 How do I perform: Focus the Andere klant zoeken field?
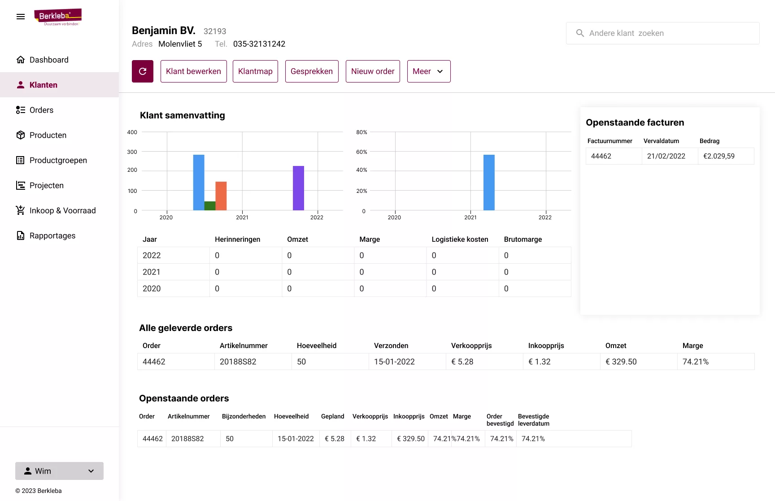tap(663, 33)
